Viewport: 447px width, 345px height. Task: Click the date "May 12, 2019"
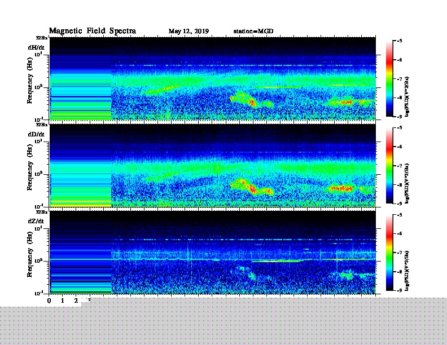(x=189, y=31)
